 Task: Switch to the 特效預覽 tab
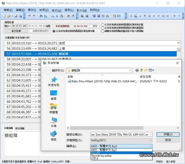click(20, 128)
